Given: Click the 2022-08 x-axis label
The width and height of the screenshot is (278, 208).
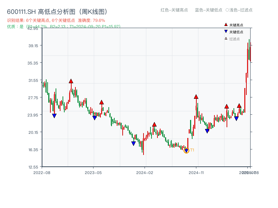Looking at the screenshot, I should coord(43,172).
